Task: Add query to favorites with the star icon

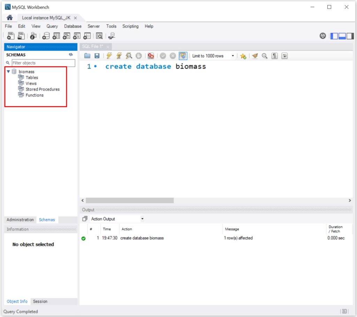Action: [243, 56]
